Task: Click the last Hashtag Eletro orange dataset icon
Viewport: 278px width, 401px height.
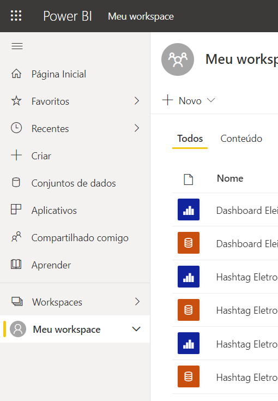Action: (189, 376)
